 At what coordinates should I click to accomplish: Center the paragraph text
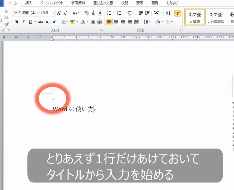(116, 22)
